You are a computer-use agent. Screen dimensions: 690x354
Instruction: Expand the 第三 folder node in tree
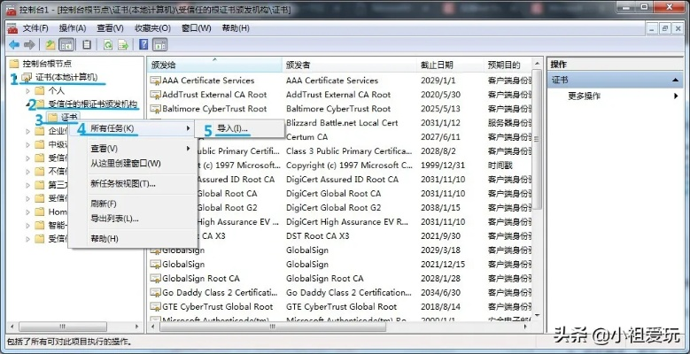(27, 185)
